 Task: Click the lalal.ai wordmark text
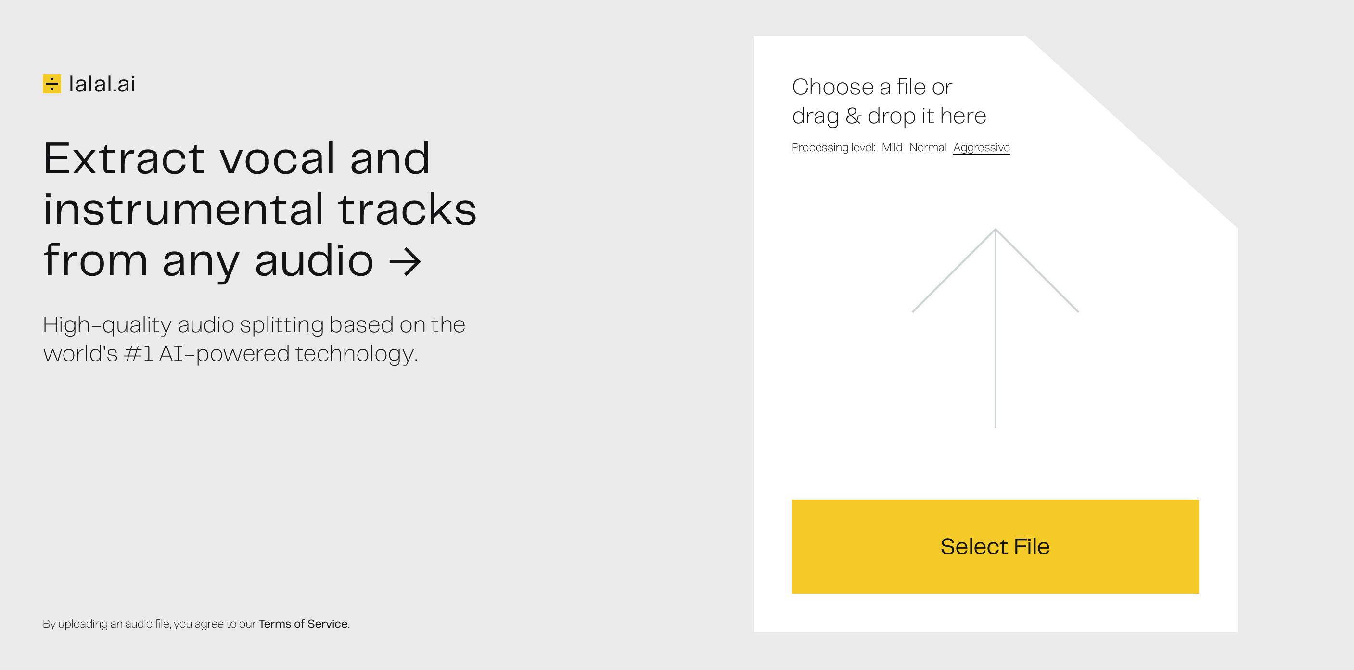102,84
